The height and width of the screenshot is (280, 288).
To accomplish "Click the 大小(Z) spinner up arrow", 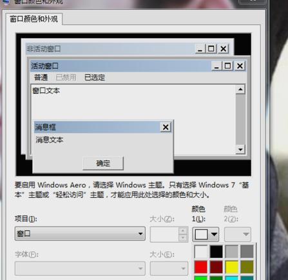I will point(183,231).
